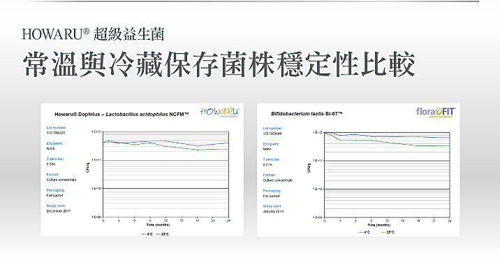This screenshot has width=500, height=258.
Task: Click the HOWARU logo in left chart
Action: (x=220, y=113)
